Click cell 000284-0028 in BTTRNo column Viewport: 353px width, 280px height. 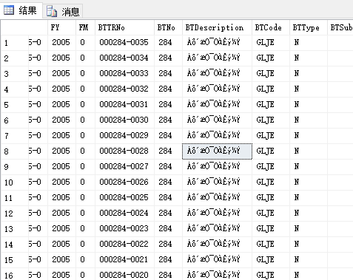(x=124, y=151)
